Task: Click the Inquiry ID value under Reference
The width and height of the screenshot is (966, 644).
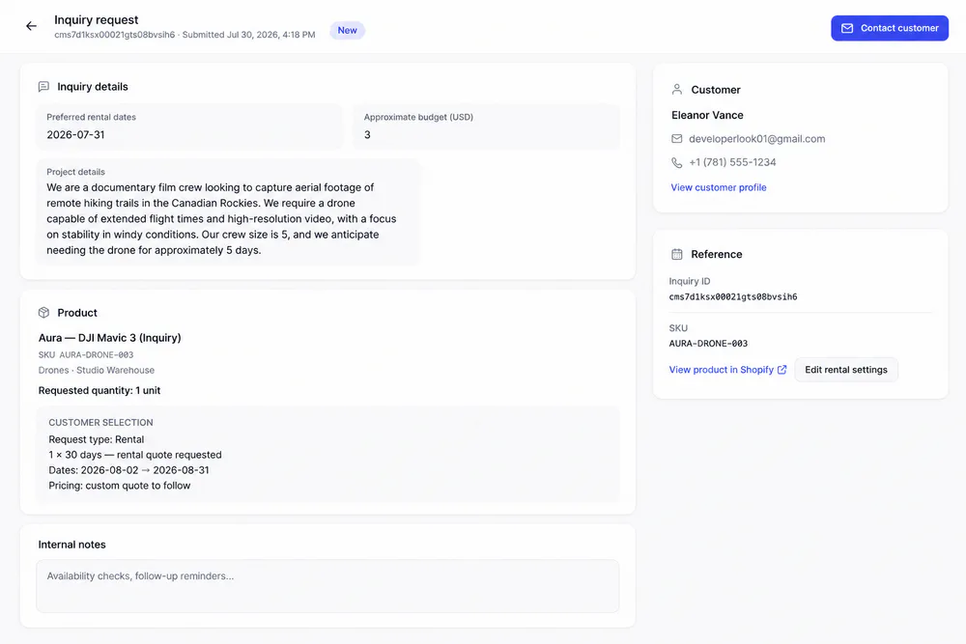Action: 733,296
